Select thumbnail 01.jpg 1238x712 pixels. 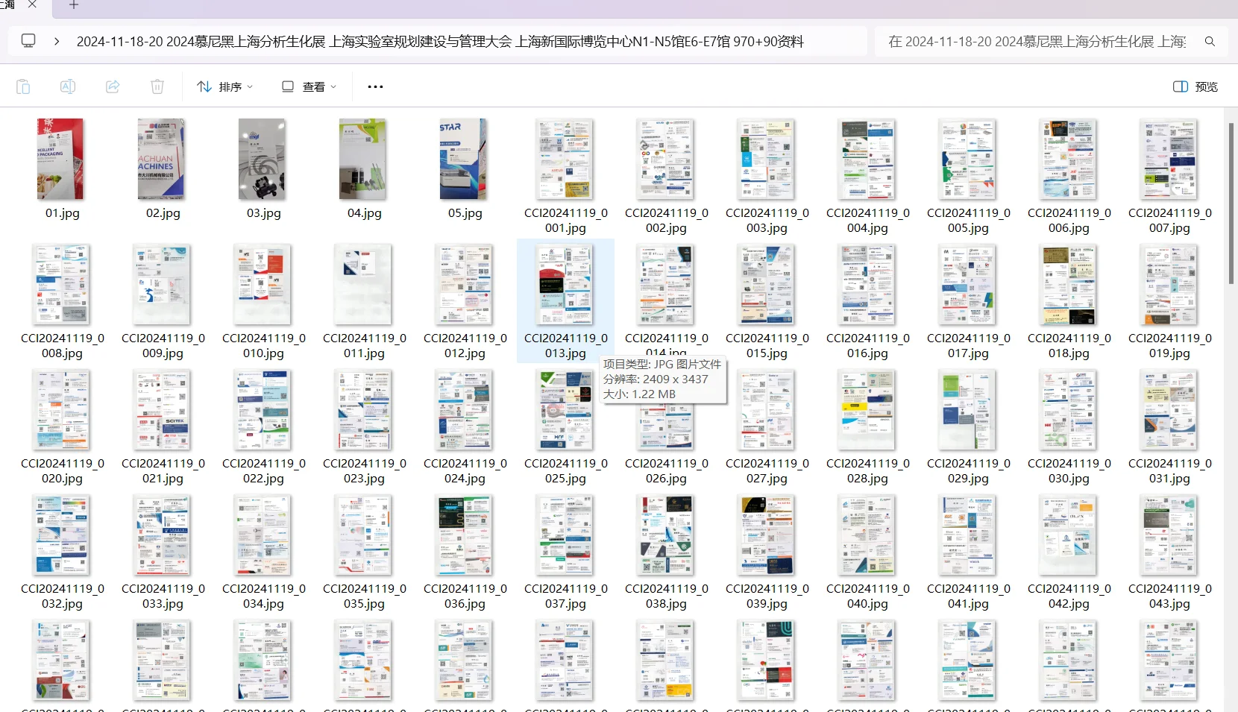[60, 159]
